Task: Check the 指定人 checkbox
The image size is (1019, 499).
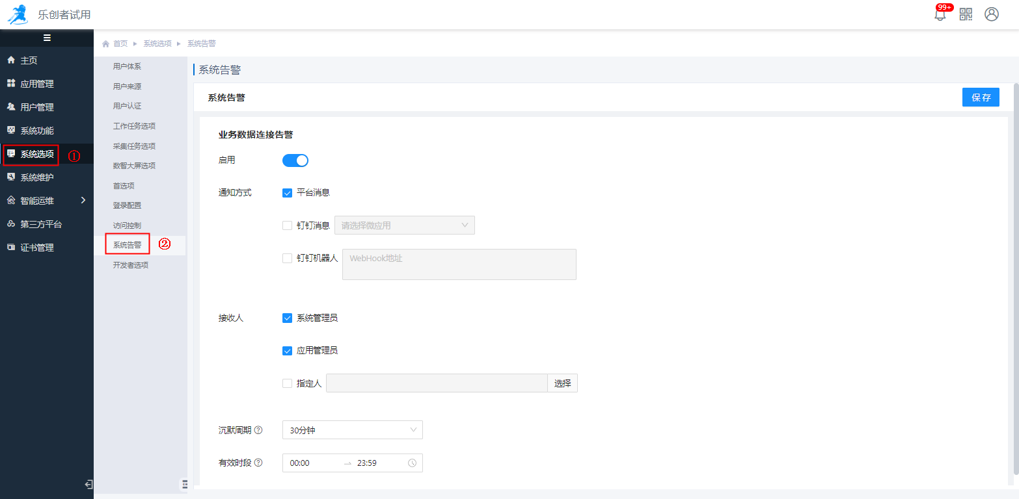Action: pyautogui.click(x=287, y=383)
